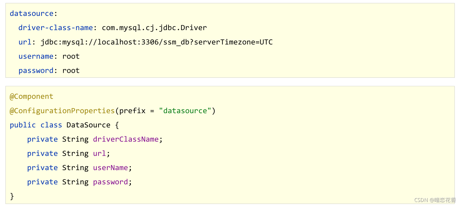Click the driverClassName field
Screen dimensions: 460x205
pos(126,139)
